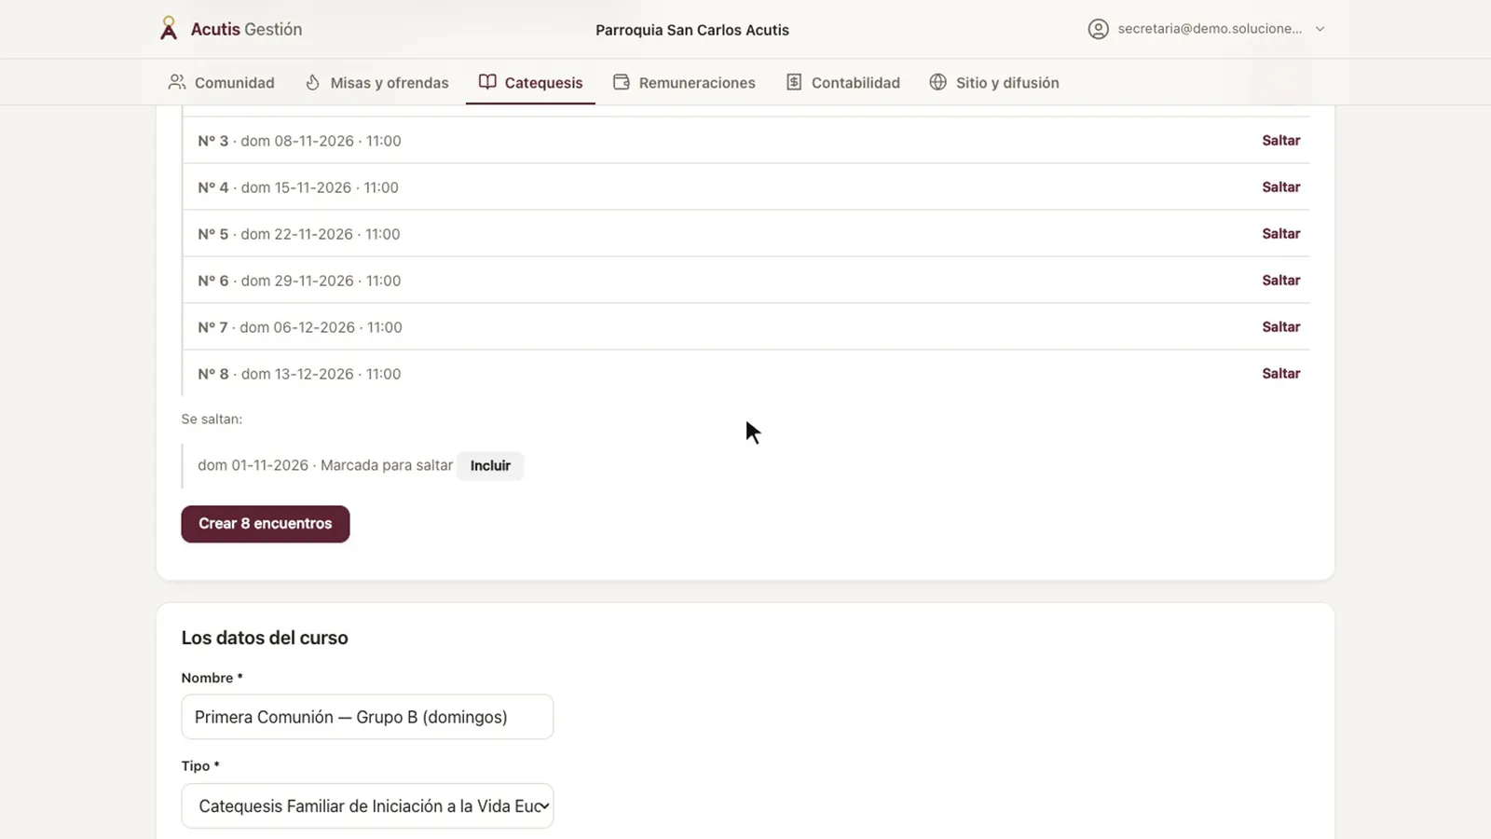Click the text 'Nº 7 · dom 06-12-2026 · 11:00'
Screen dimensions: 1491x839
[300, 327]
